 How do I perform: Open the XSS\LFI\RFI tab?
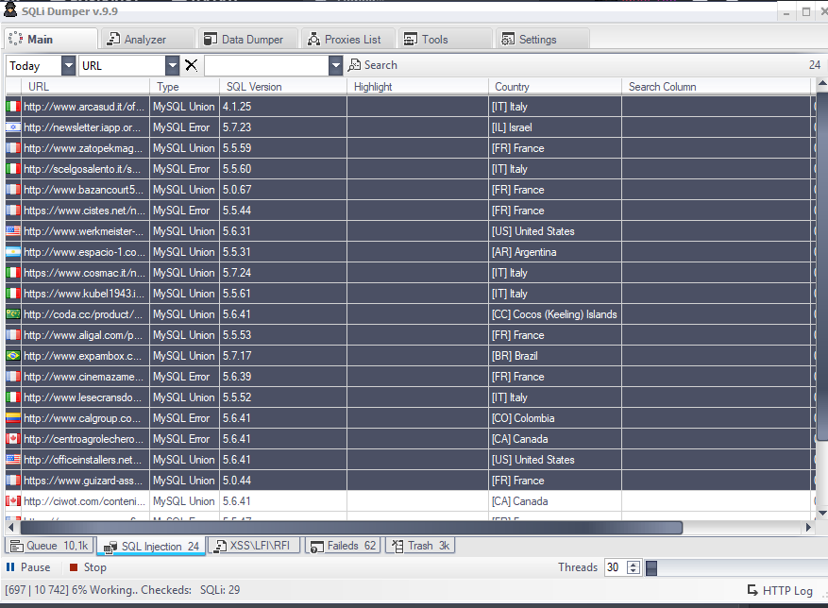[254, 546]
